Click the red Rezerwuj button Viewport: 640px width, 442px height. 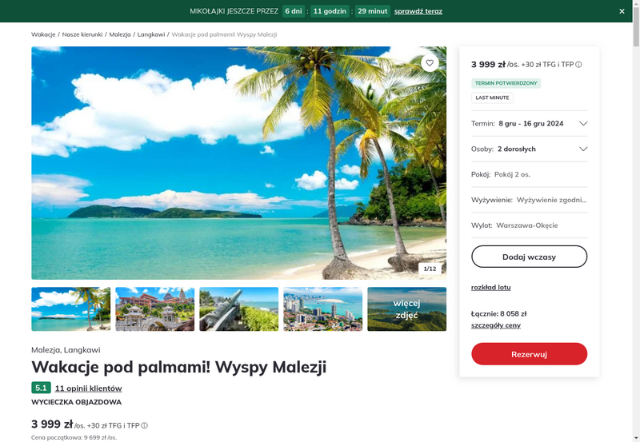pyautogui.click(x=529, y=354)
